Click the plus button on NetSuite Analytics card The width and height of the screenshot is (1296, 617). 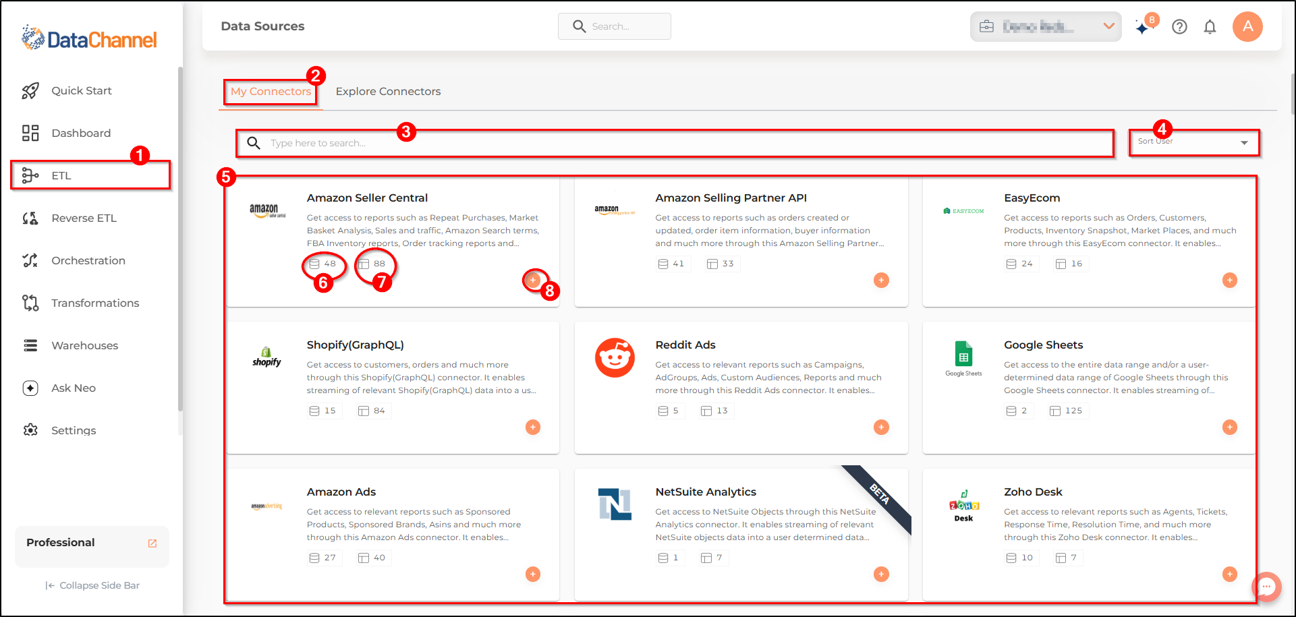coord(881,574)
